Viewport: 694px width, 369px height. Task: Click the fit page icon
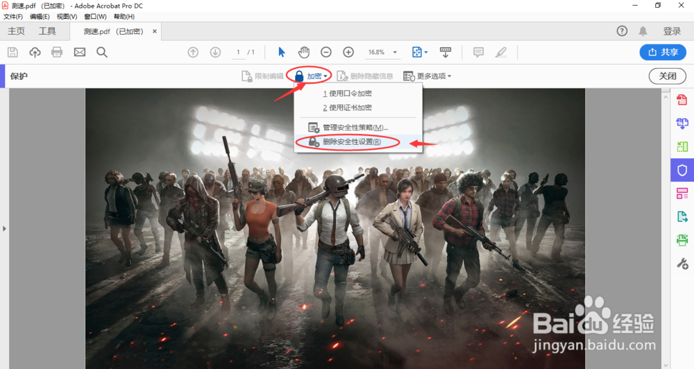tap(417, 52)
